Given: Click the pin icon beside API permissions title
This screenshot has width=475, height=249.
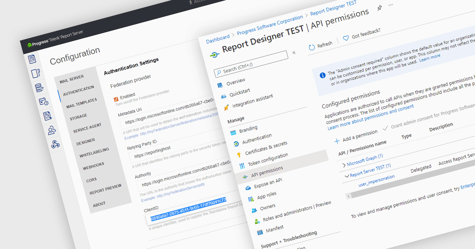Looking at the screenshot, I should pyautogui.click(x=379, y=8).
